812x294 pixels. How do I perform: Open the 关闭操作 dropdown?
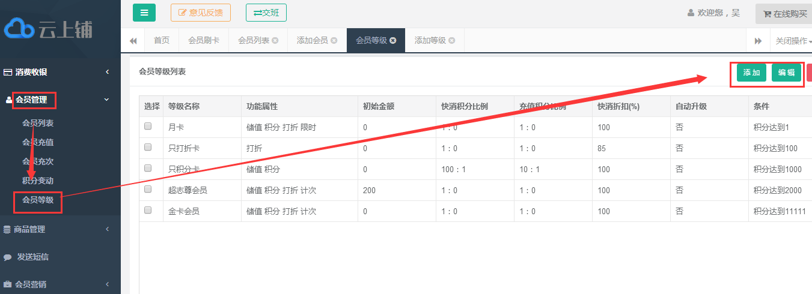[792, 41]
